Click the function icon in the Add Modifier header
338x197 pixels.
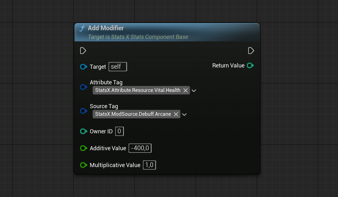(x=82, y=28)
